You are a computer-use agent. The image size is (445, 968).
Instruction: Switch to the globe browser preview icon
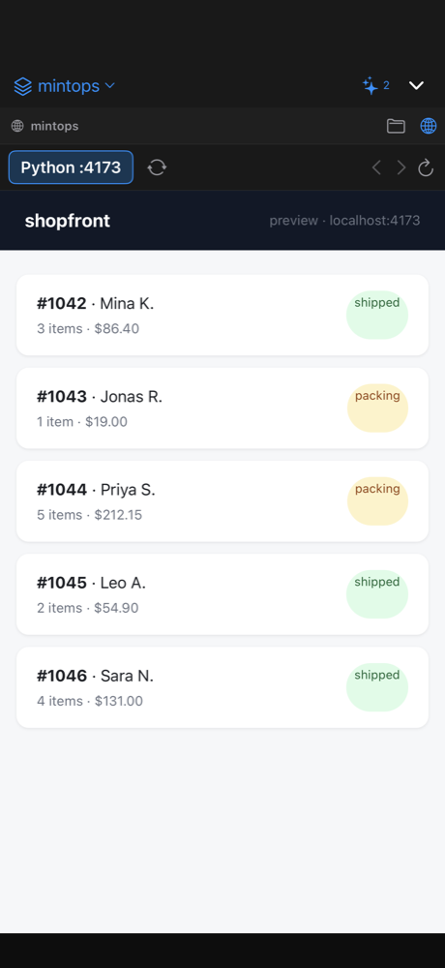point(429,126)
